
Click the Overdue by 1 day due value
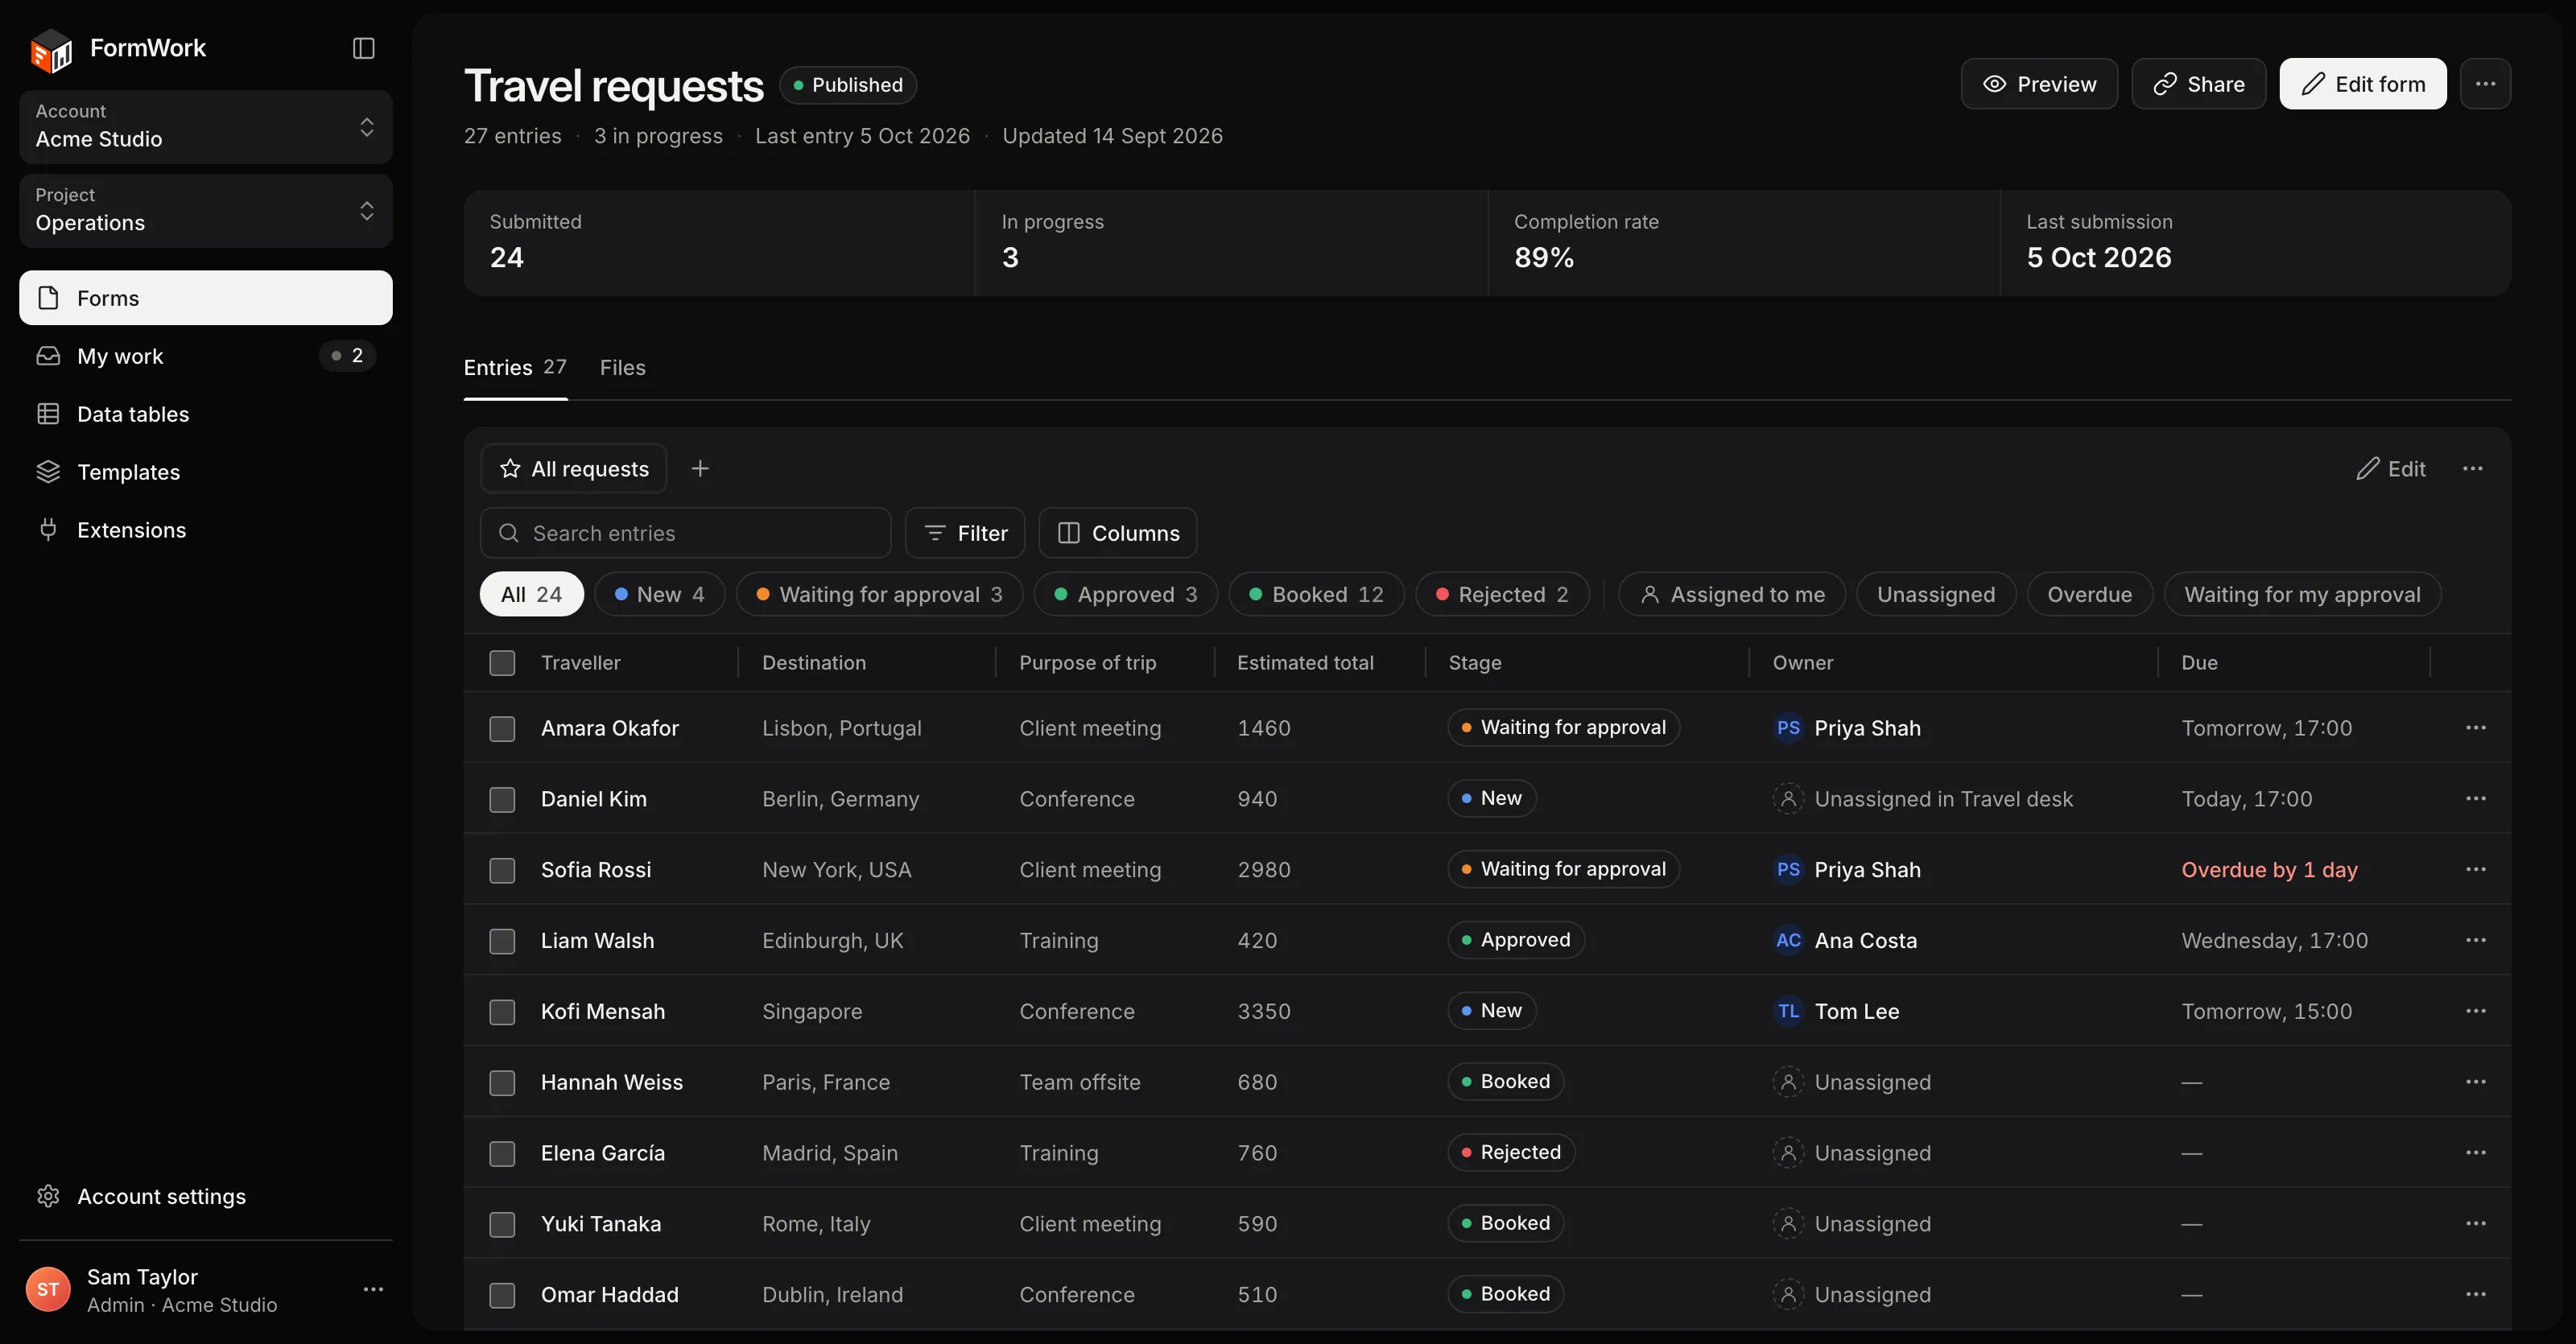pos(2269,870)
